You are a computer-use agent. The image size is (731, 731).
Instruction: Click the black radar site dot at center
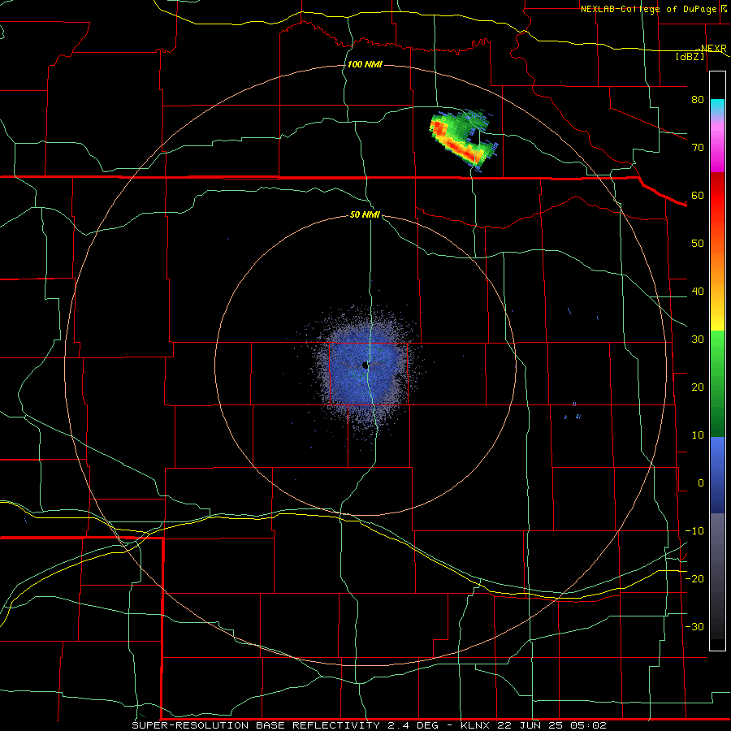click(x=365, y=365)
